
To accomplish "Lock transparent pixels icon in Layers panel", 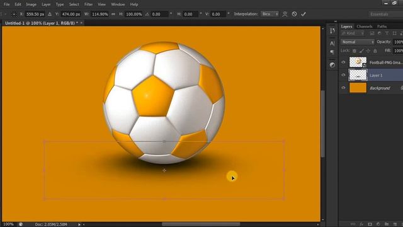I will pyautogui.click(x=355, y=51).
